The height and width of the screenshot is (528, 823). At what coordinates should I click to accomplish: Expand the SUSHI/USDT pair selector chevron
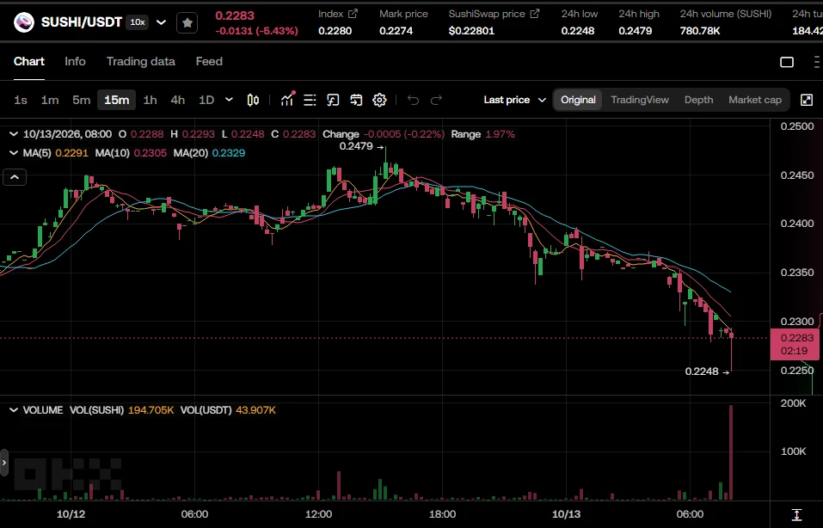coord(161,22)
